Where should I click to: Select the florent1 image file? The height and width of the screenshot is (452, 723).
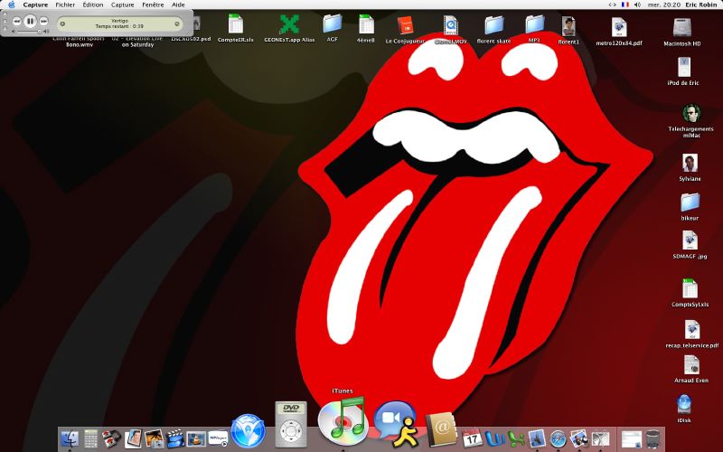pos(568,31)
